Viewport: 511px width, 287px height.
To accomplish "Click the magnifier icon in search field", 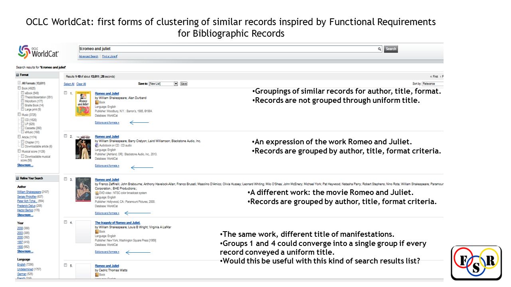I will 380,49.
